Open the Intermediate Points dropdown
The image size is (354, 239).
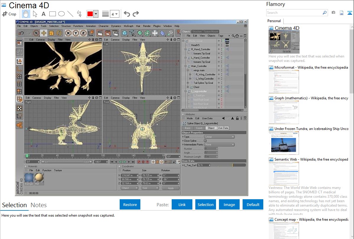tap(219, 145)
